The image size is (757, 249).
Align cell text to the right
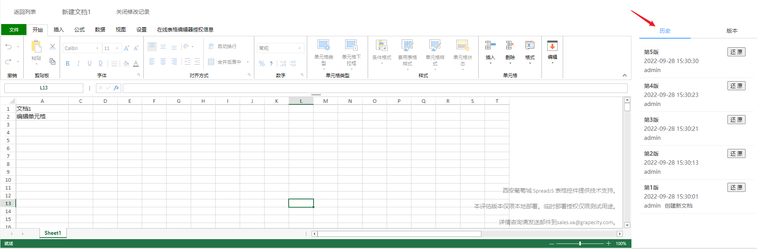point(174,61)
